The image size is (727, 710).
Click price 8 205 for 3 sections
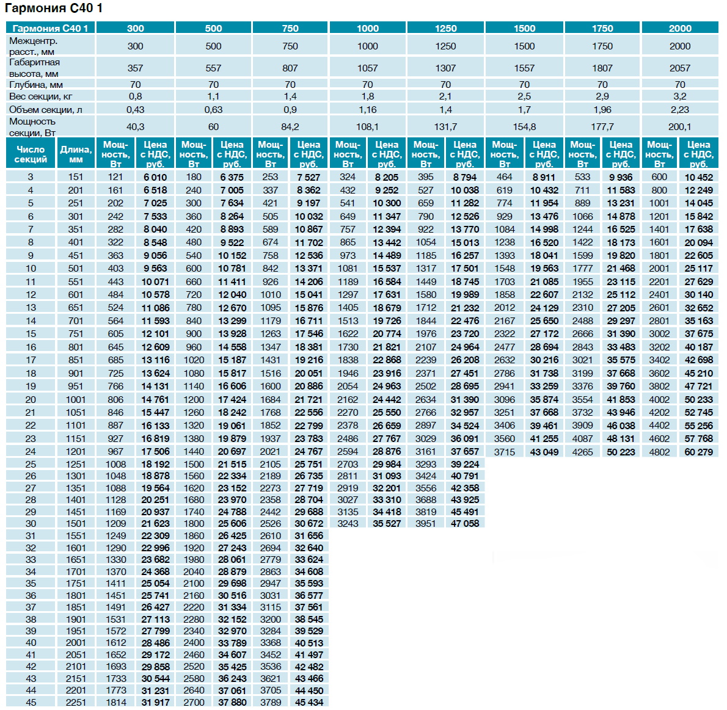click(x=387, y=177)
